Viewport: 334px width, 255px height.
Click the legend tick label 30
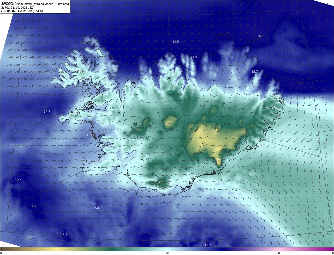click(278, 253)
